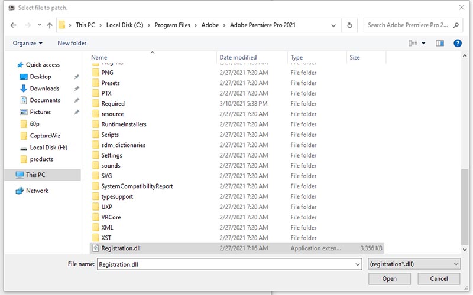Refresh the current folder view

pos(349,25)
